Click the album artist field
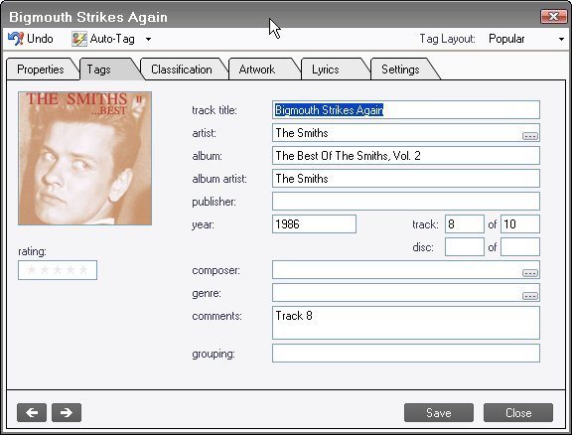Viewport: 572px width, 435px height. click(x=405, y=179)
